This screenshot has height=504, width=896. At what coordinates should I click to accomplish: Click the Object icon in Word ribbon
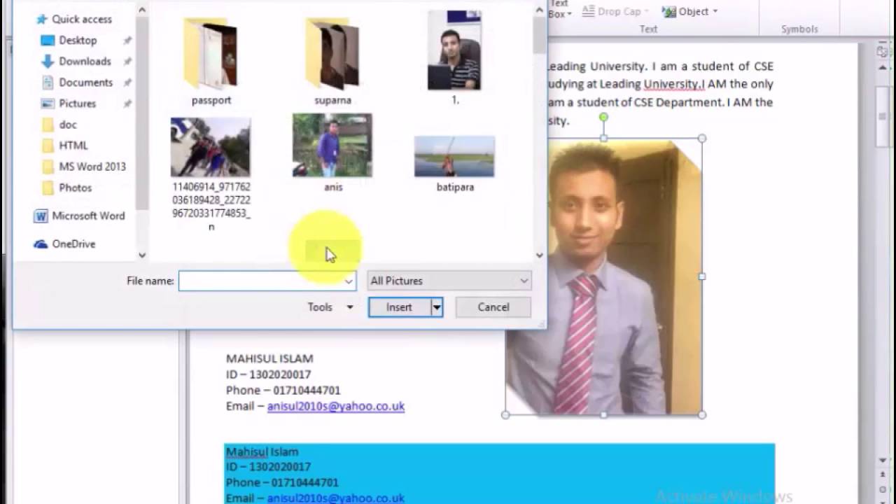(668, 11)
